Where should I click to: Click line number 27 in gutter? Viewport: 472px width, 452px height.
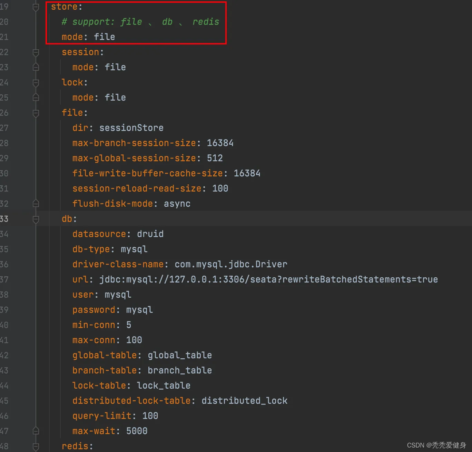pos(4,128)
